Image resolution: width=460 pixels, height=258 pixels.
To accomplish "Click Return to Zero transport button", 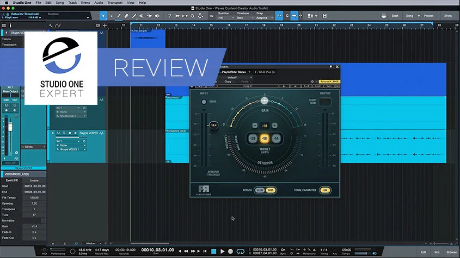I will tap(205, 251).
